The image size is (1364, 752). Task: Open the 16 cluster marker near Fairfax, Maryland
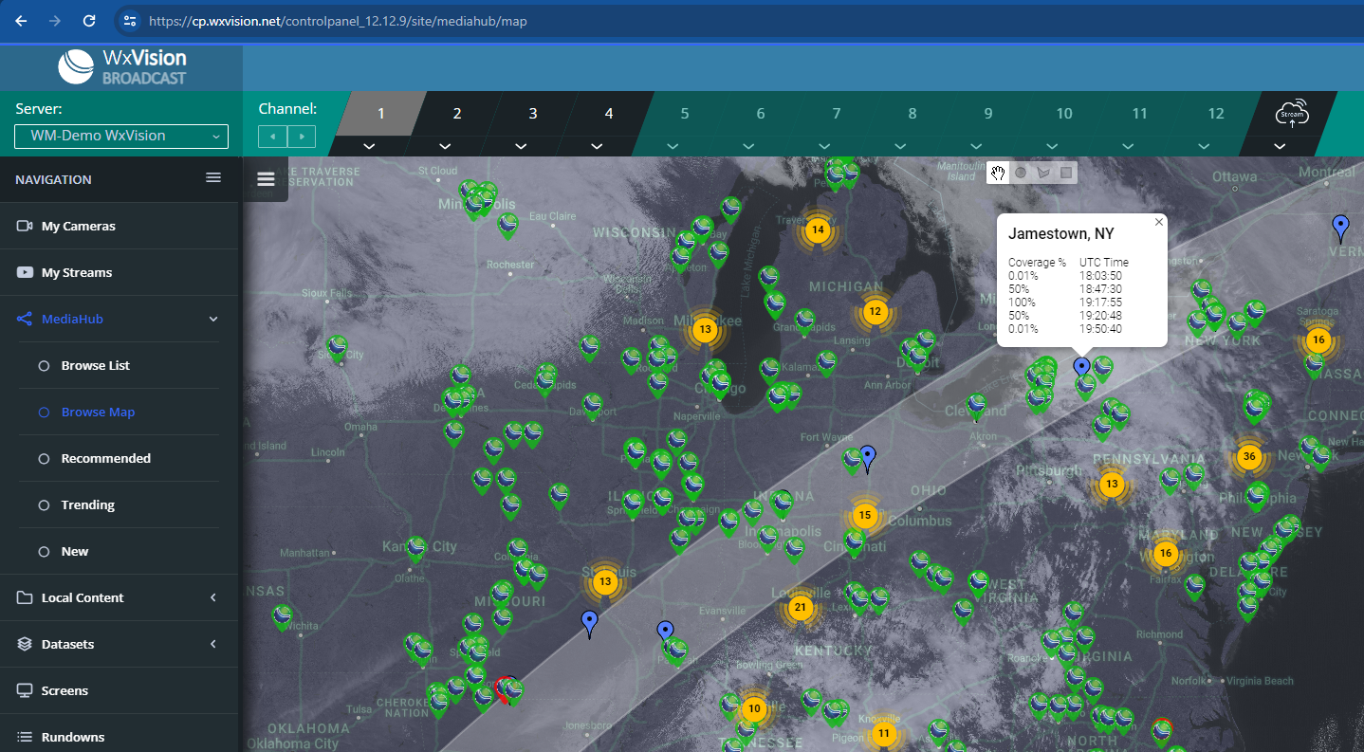click(x=1166, y=554)
